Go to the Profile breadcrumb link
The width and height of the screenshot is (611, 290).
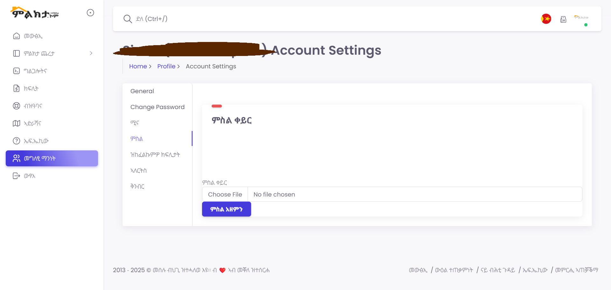pyautogui.click(x=166, y=66)
